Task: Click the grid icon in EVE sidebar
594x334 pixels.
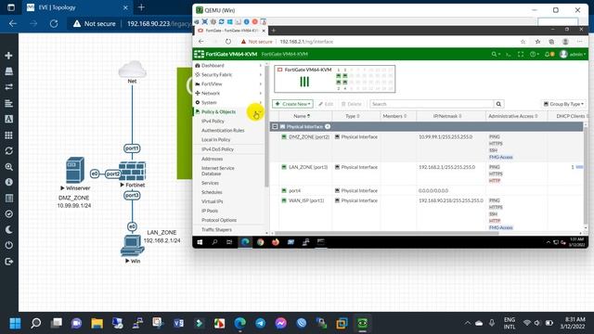Action: point(8,135)
